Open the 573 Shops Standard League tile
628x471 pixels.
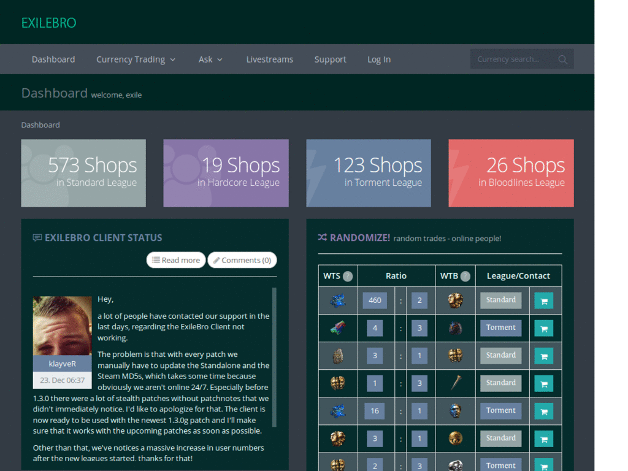[83, 173]
